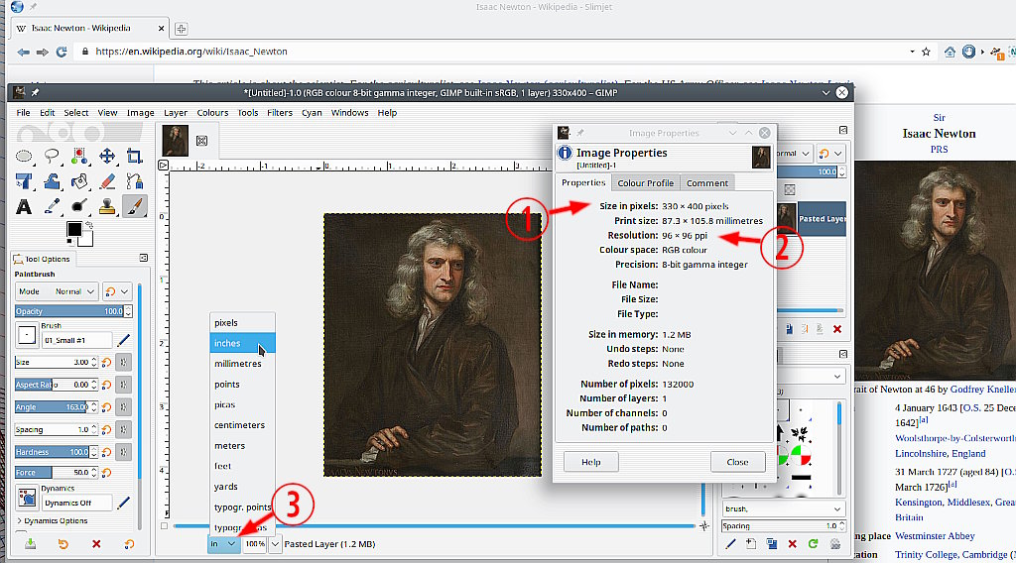Select the Crop tool
The image size is (1016, 563).
click(x=134, y=157)
